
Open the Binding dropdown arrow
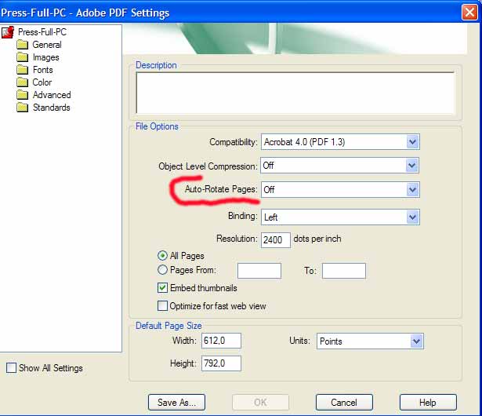pyautogui.click(x=412, y=217)
